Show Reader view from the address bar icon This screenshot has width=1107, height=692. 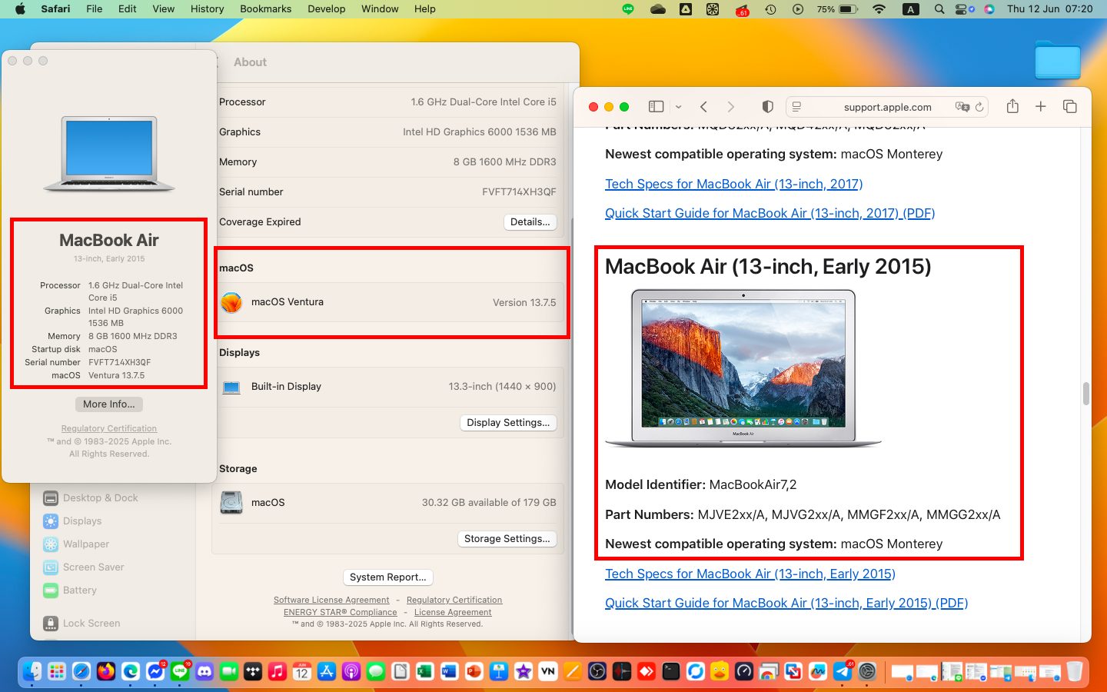(797, 107)
